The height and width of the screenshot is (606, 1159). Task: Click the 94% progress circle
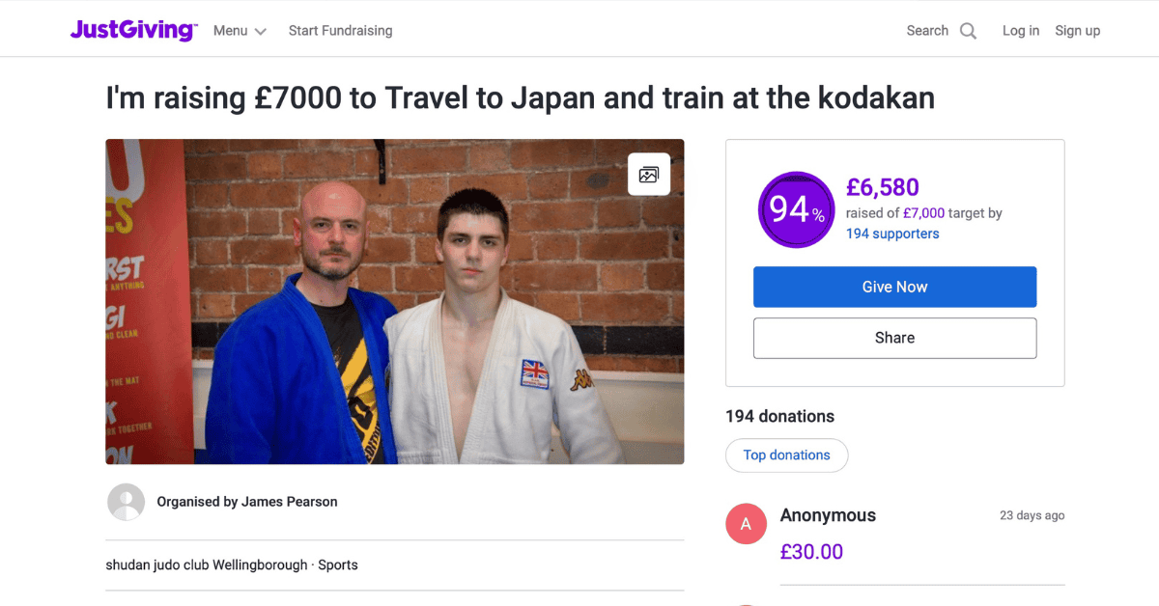pos(797,209)
